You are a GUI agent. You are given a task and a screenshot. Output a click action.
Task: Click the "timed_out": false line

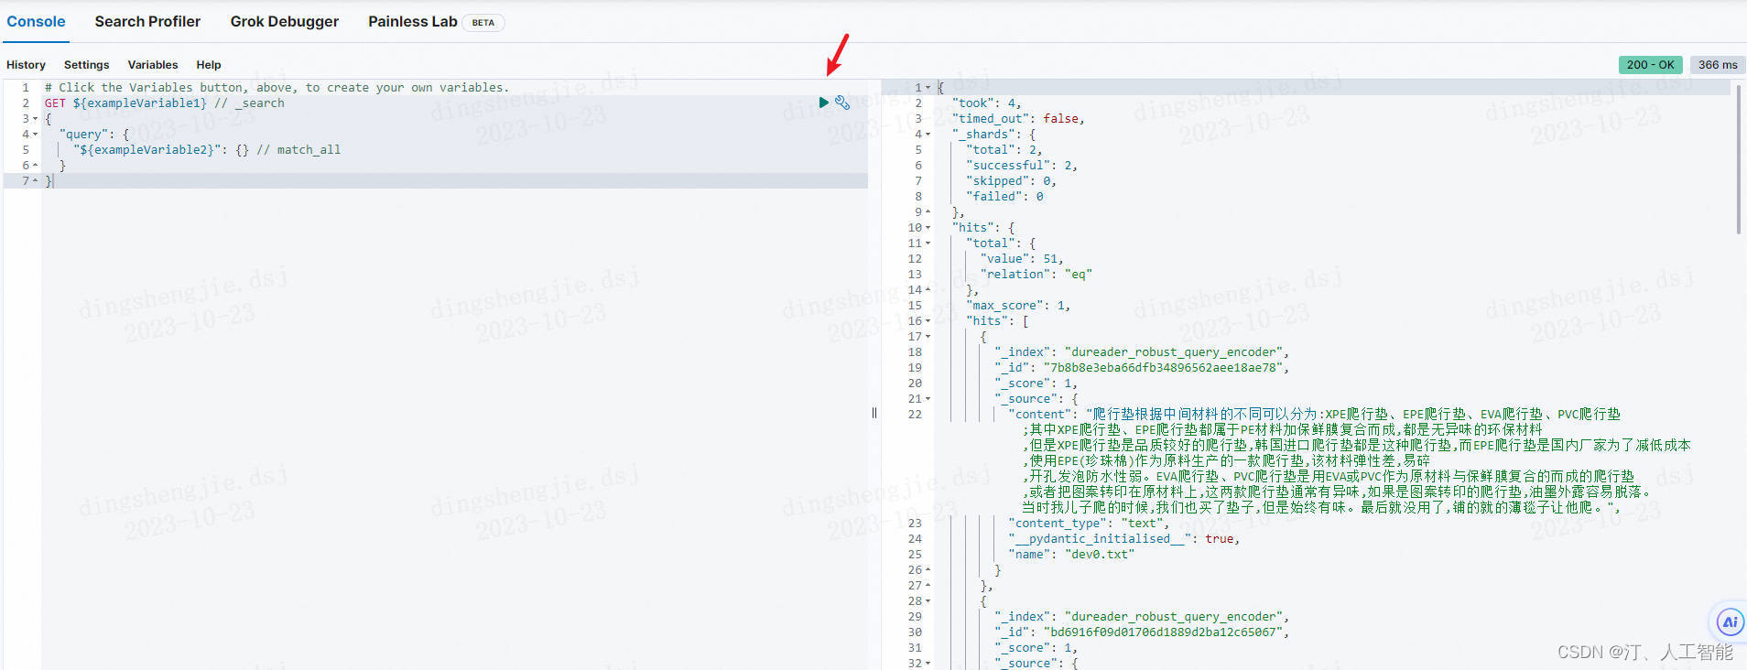(x=1018, y=119)
